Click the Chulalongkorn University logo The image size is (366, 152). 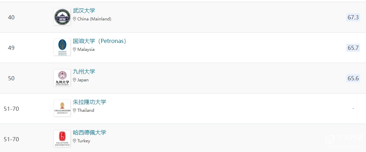(x=62, y=108)
